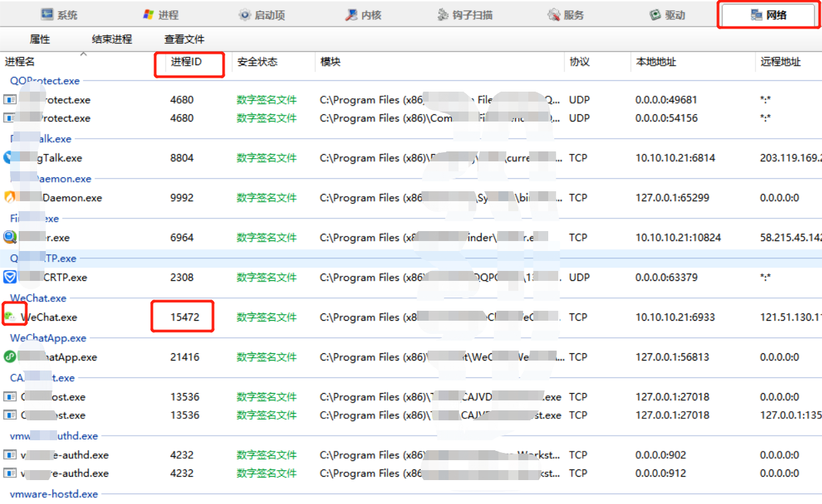Click remote address starting 121.51.130
Screen dimensions: 822x504
pyautogui.click(x=791, y=317)
